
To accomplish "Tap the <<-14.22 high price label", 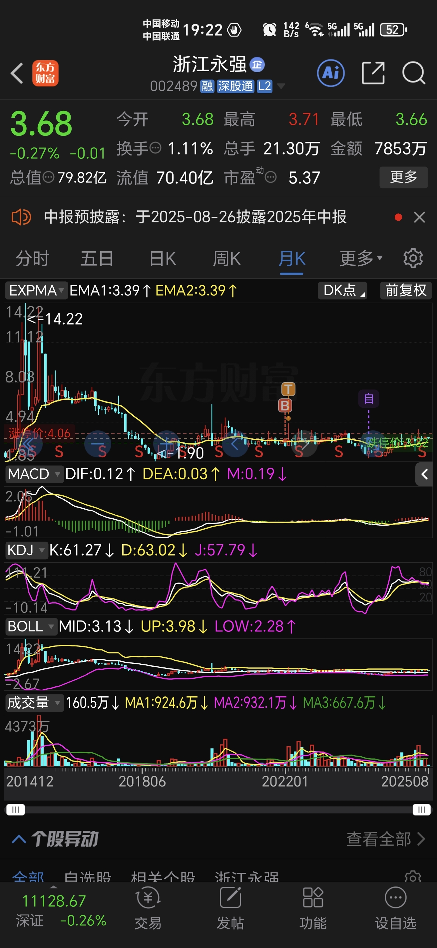I will pos(55,319).
